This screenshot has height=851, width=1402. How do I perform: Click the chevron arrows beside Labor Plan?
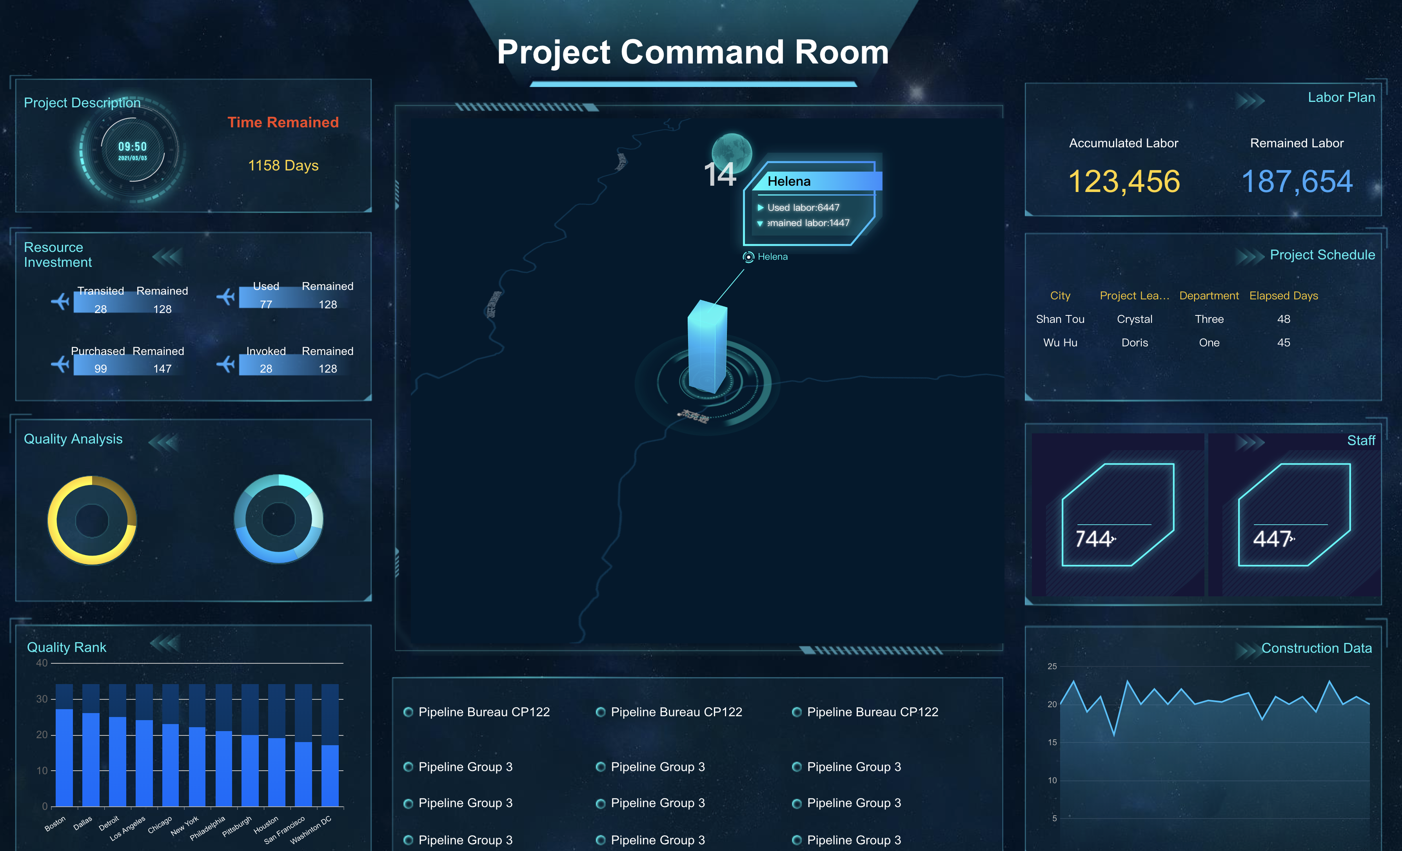pos(1250,101)
